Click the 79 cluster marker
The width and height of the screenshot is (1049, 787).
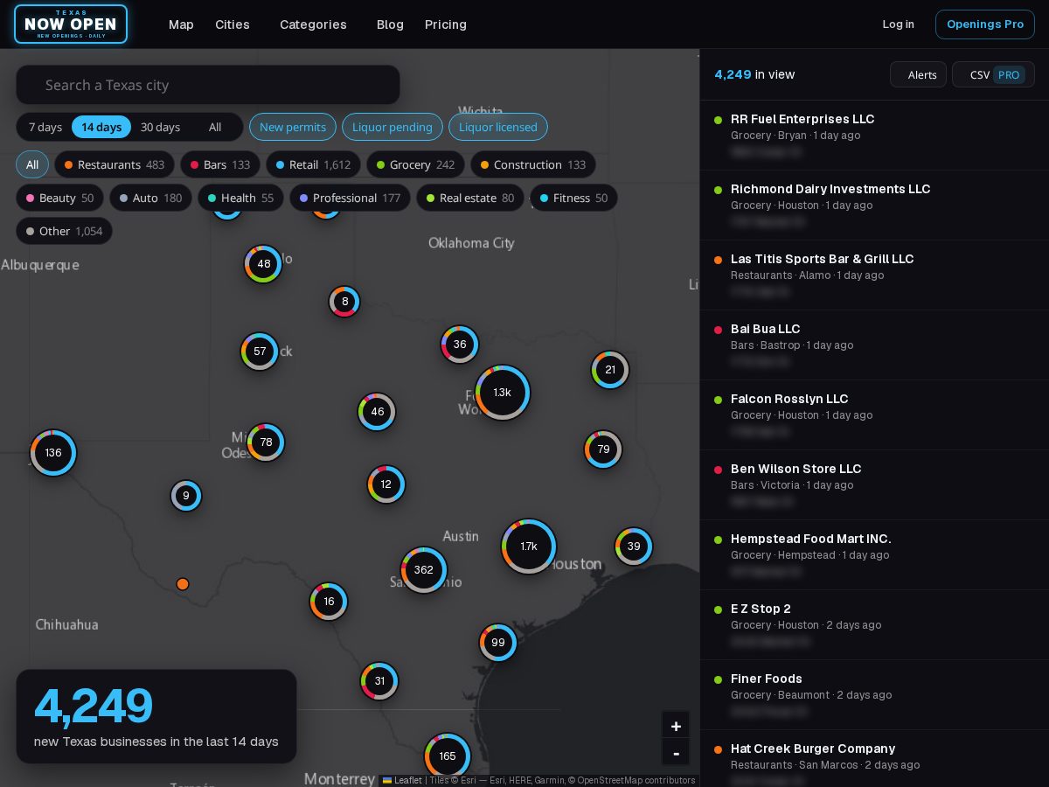click(x=603, y=449)
